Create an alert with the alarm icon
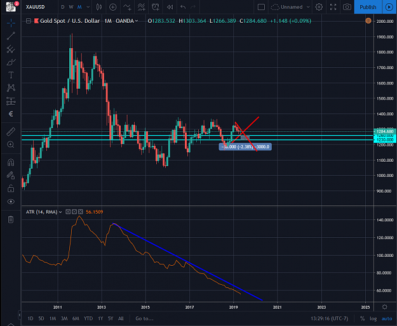Viewport: 397px width, 326px height. tap(156, 7)
